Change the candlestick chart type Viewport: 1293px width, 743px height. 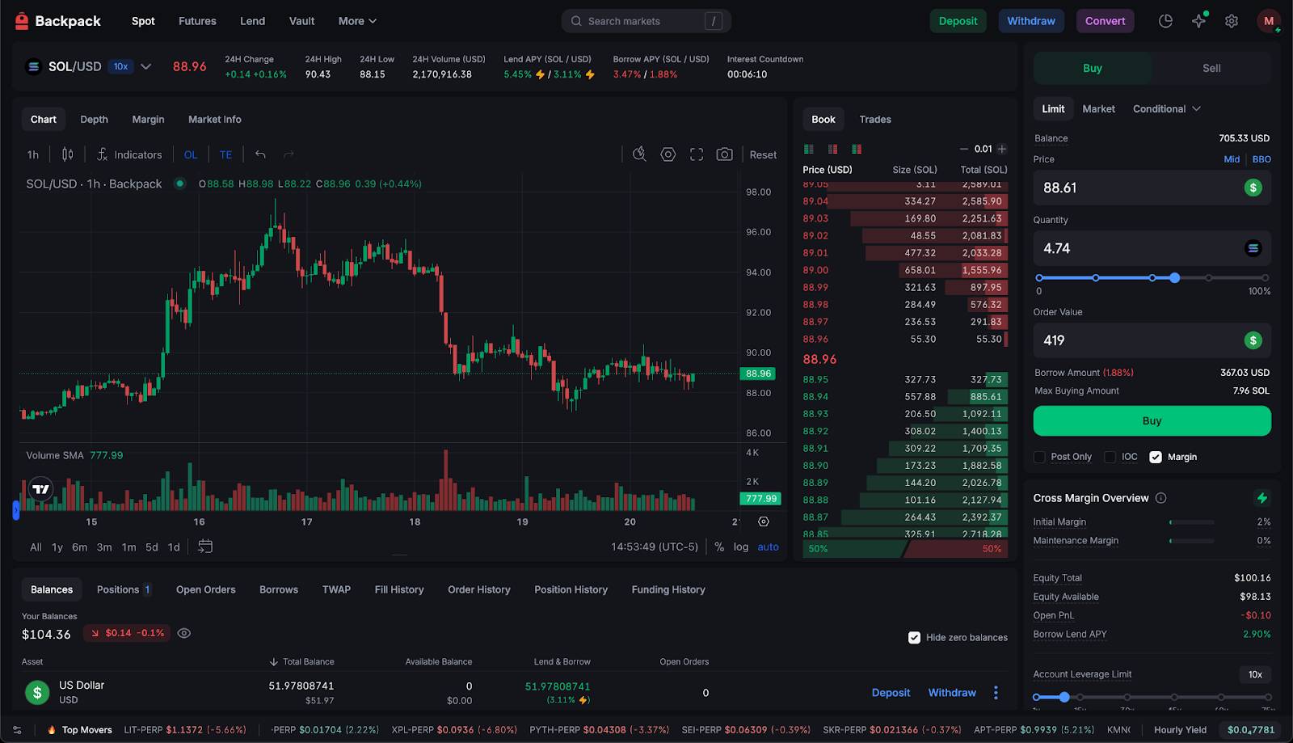click(68, 154)
